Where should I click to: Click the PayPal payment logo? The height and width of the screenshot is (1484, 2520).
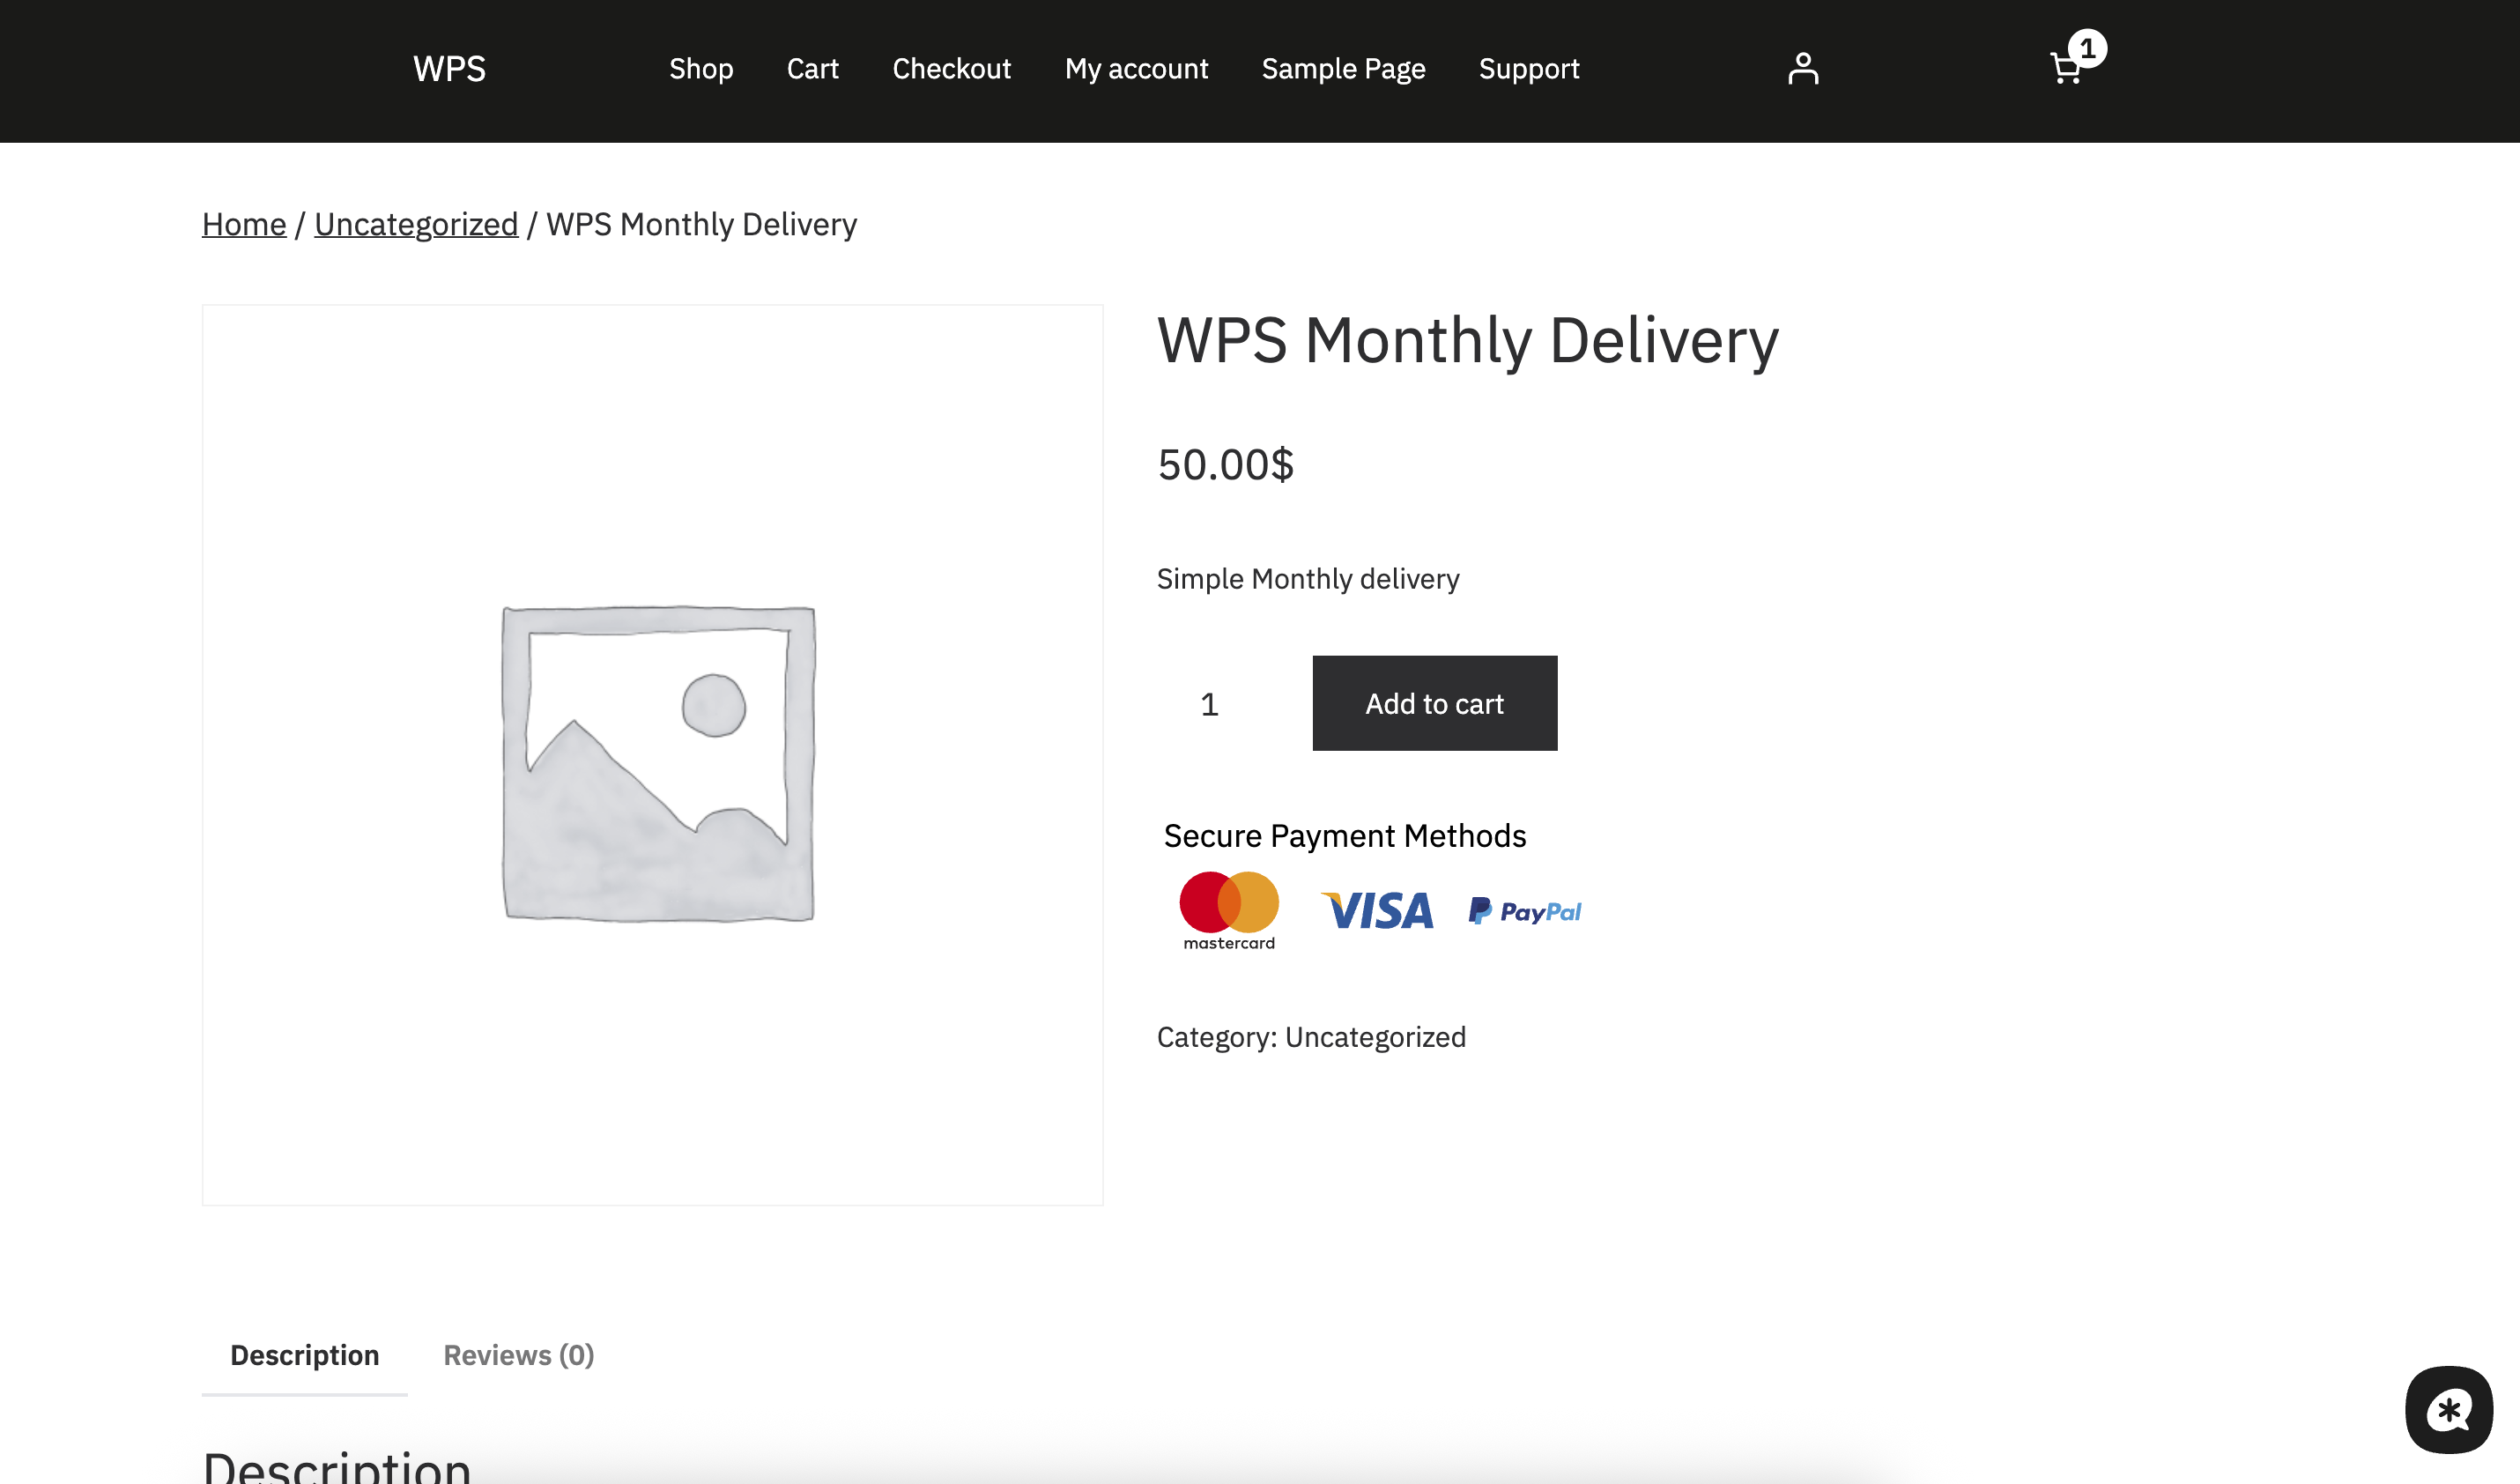click(1524, 911)
